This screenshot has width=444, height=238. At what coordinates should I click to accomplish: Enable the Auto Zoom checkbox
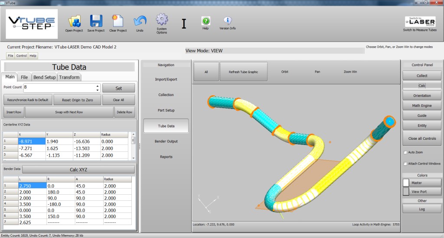[x=405, y=152]
